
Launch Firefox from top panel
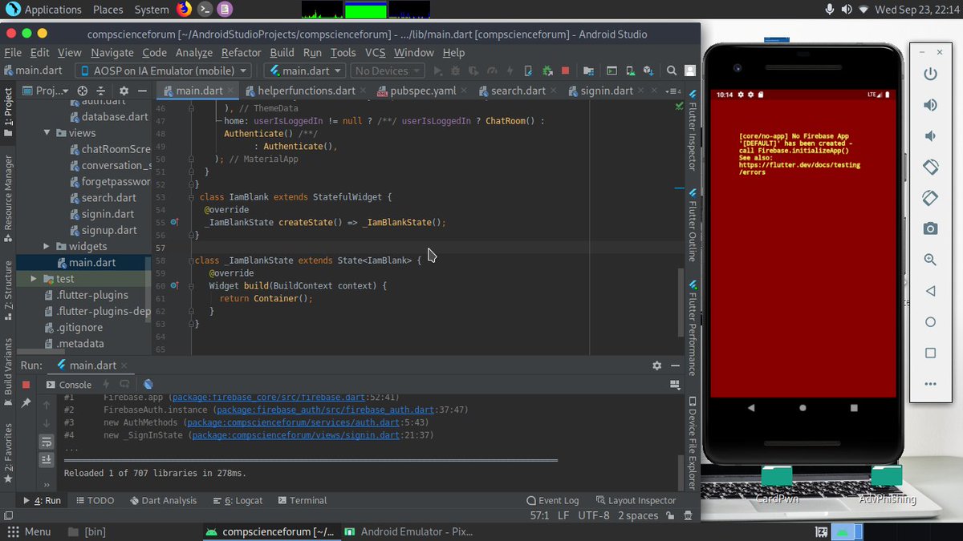[185, 10]
